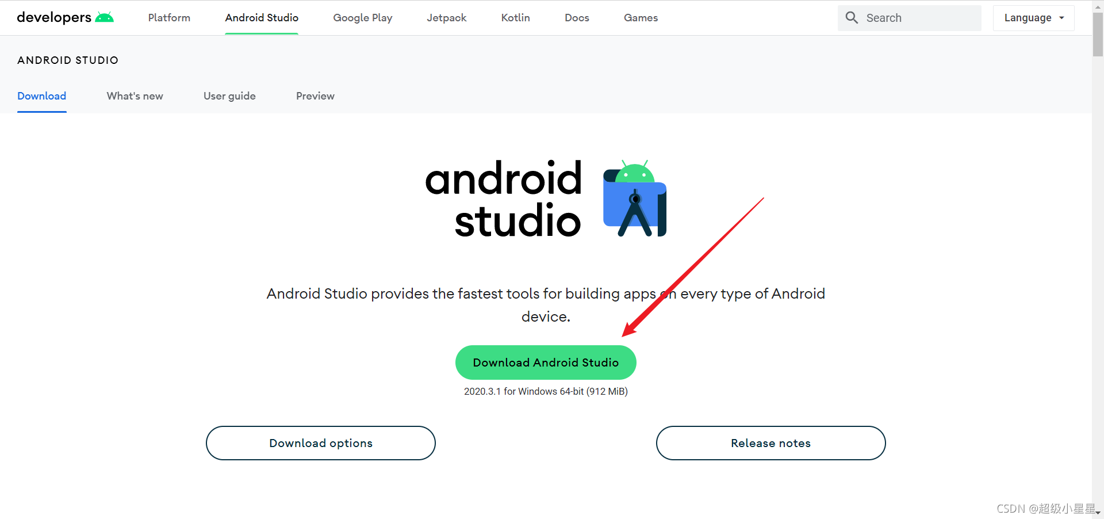This screenshot has width=1104, height=519.
Task: Click the search magnifier icon
Action: pos(852,18)
